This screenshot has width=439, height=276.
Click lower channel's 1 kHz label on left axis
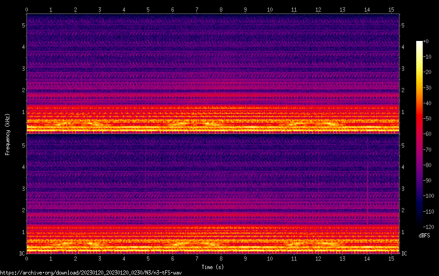(x=23, y=232)
